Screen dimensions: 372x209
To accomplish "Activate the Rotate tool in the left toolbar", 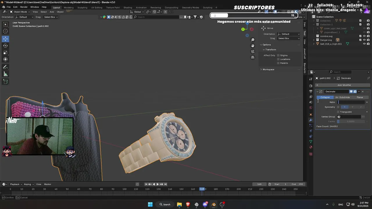I will coord(6,46).
